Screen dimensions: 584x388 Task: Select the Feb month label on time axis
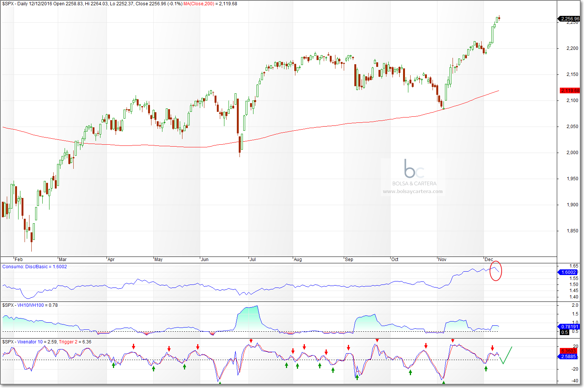(x=19, y=260)
